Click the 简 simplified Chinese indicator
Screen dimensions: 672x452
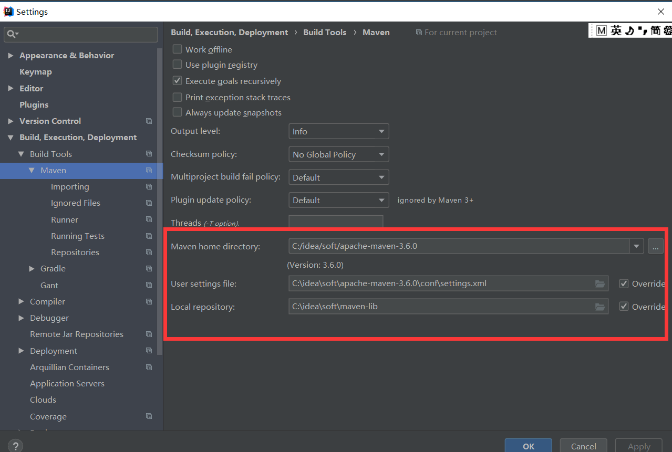point(656,31)
